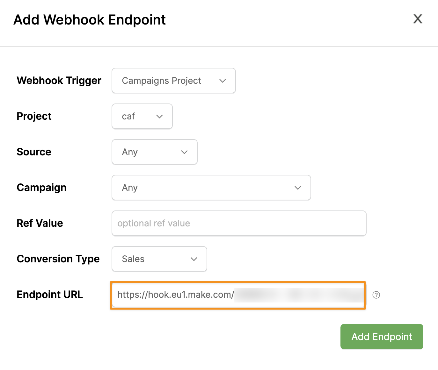
Task: Click the Add Webhook Endpoint dialog title
Action: 90,20
